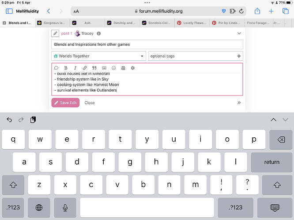294x220 pixels.
Task: Tap the question mark period key
Action: (x=247, y=185)
